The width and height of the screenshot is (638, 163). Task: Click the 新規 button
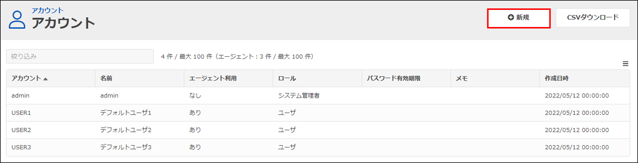coord(519,18)
